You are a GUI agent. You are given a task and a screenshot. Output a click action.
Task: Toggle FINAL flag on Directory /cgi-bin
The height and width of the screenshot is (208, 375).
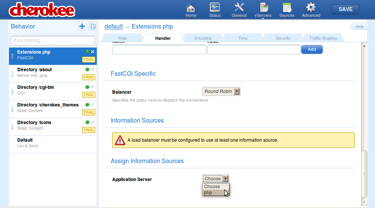pos(88,95)
